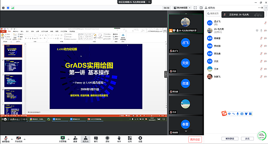The width and height of the screenshot is (268, 144).
Task: Click the muted microphone icon in the fourth member row
Action: [261, 46]
